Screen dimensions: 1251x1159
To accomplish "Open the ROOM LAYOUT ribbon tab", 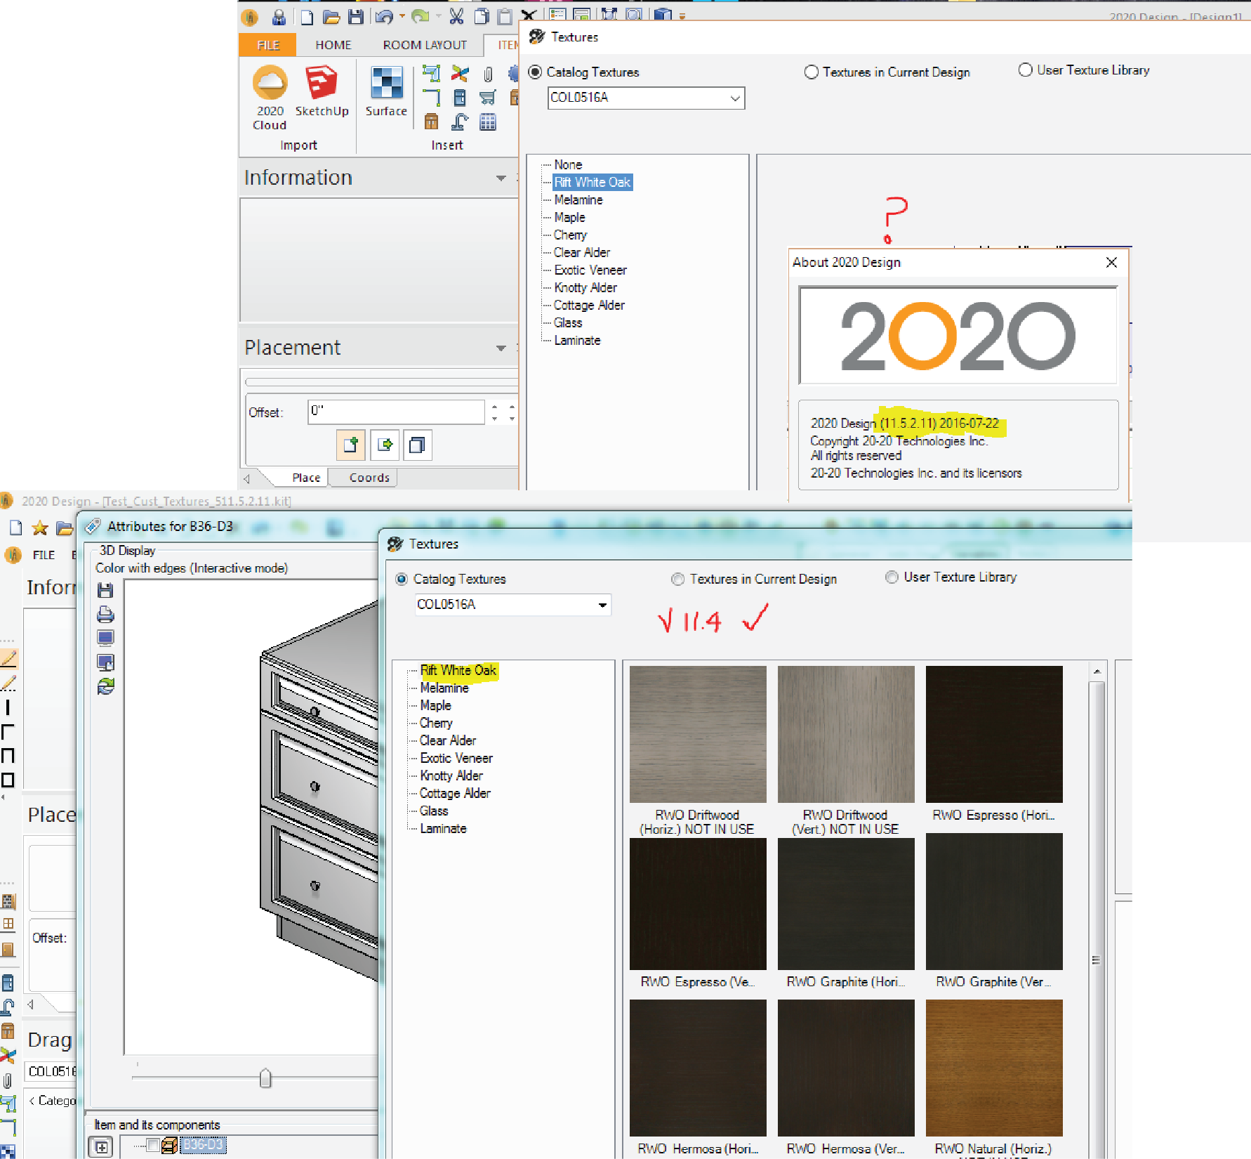I will click(x=424, y=45).
